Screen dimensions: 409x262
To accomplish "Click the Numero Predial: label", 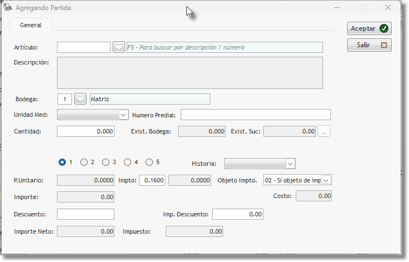I will pyautogui.click(x=154, y=115).
